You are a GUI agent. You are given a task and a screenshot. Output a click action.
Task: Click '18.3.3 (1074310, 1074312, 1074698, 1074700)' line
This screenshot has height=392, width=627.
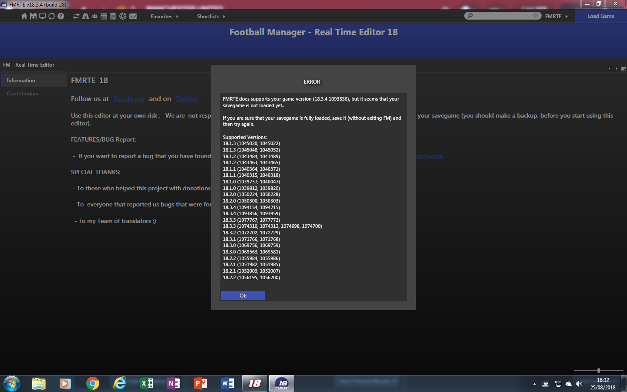[273, 226]
